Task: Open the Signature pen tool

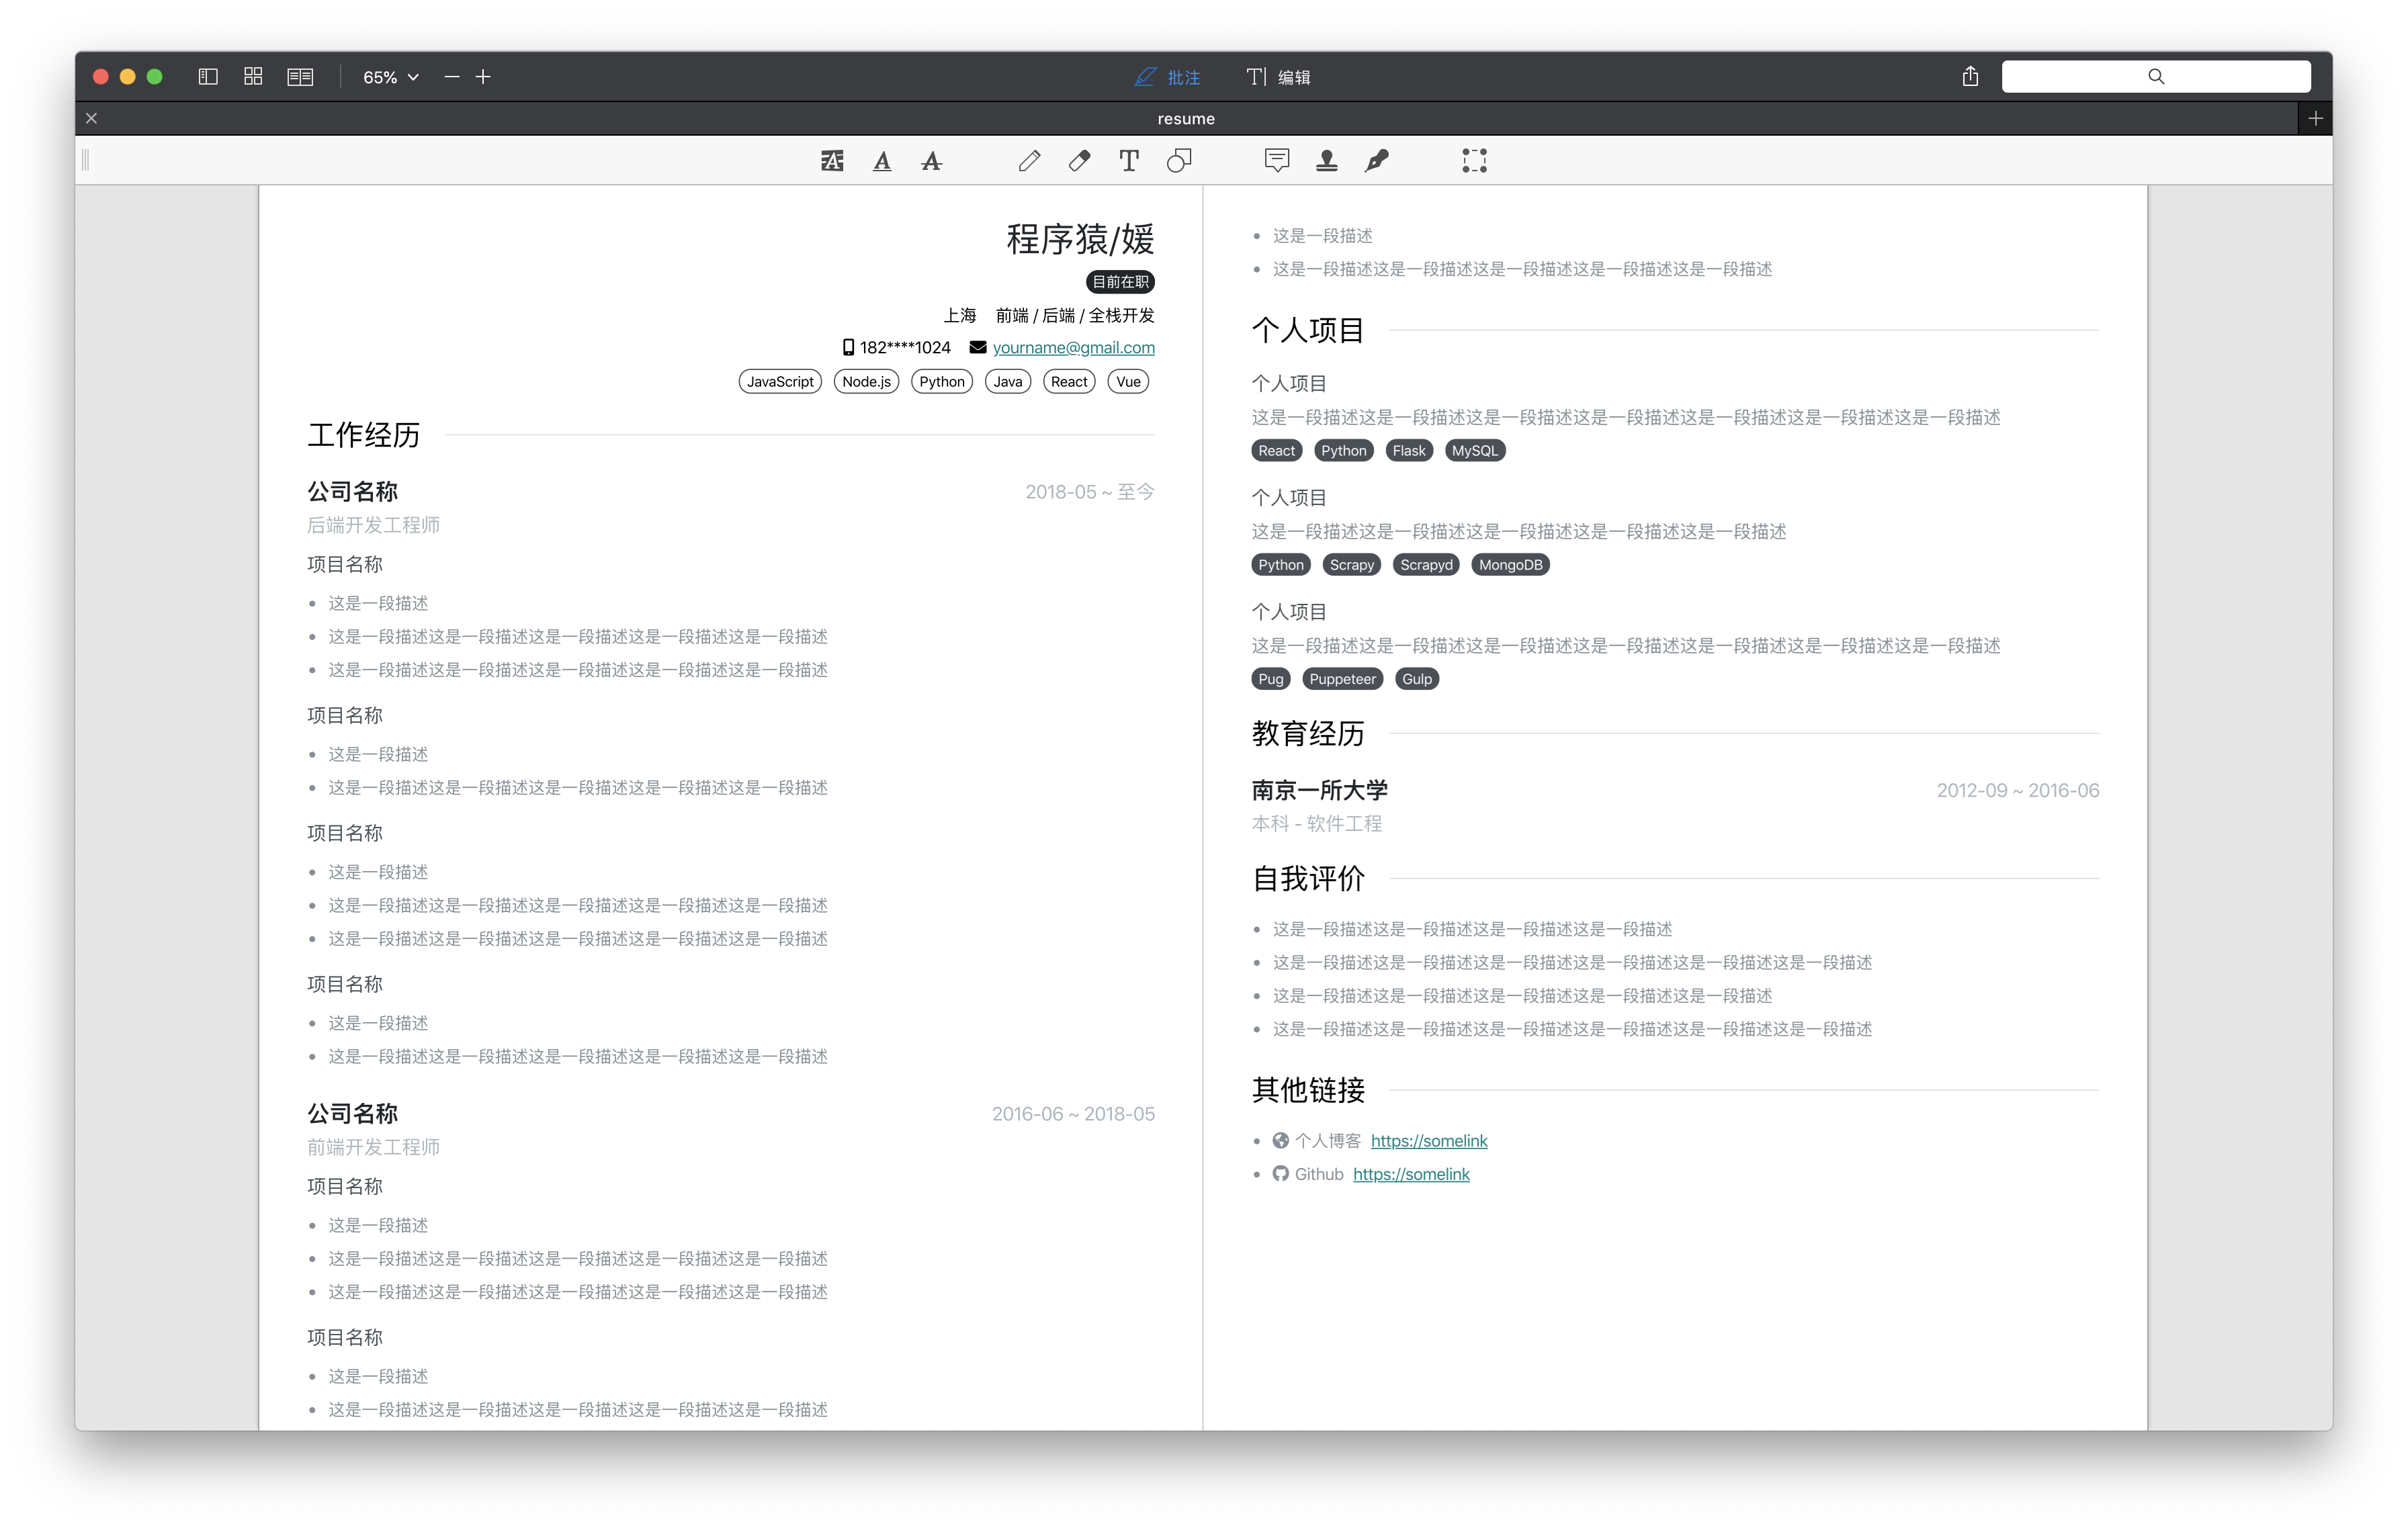Action: click(x=1377, y=161)
